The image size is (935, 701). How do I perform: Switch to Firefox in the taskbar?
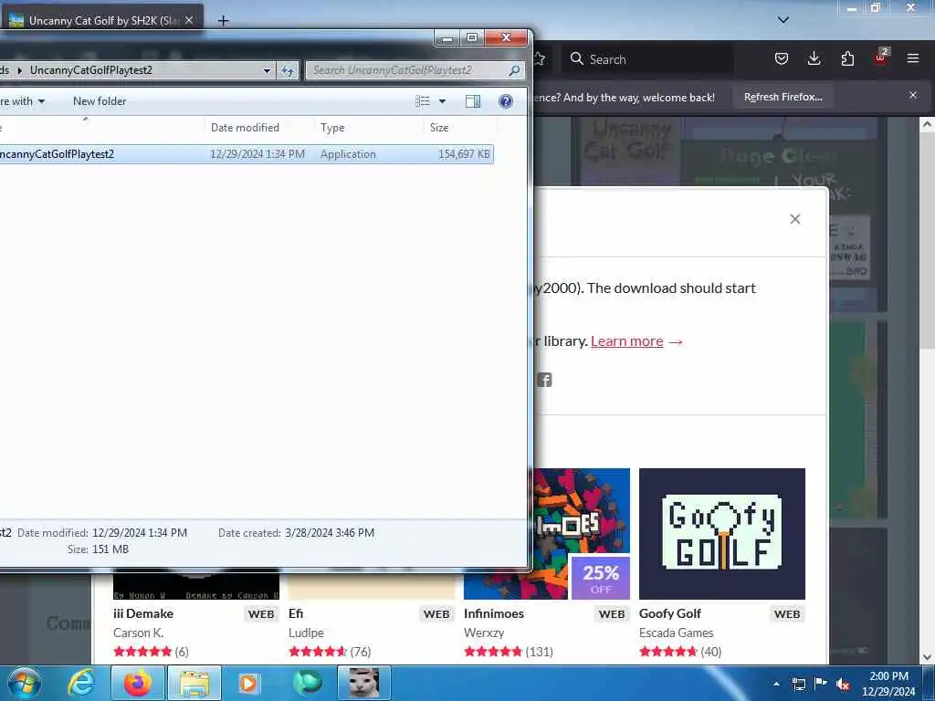[x=138, y=683]
